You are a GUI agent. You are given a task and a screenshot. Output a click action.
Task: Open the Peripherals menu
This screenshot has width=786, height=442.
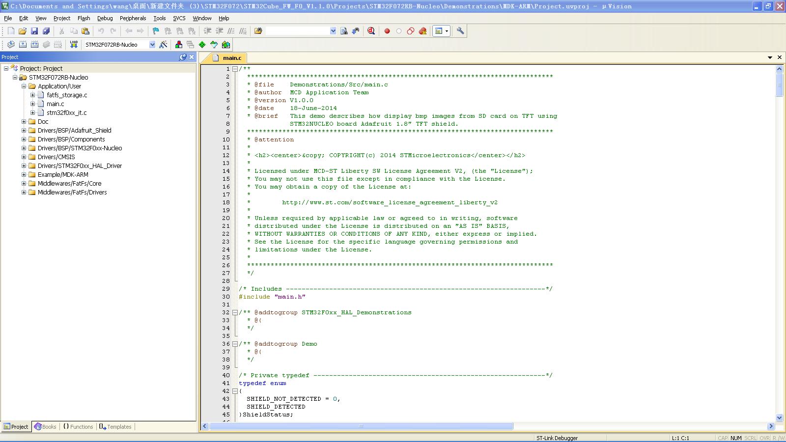(x=133, y=18)
